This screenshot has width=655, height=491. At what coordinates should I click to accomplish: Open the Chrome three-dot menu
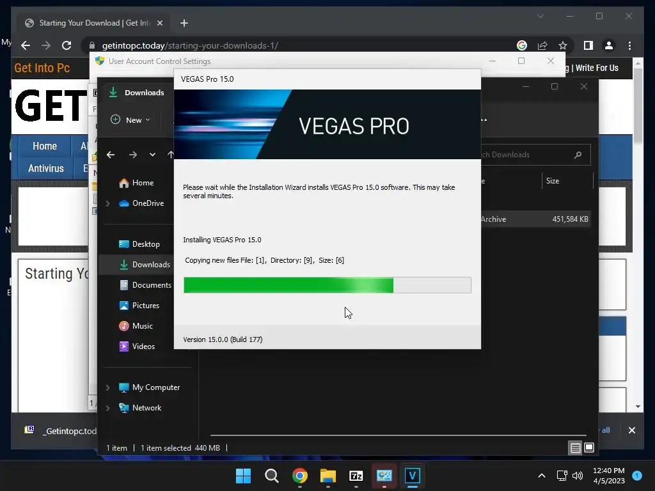click(x=629, y=45)
